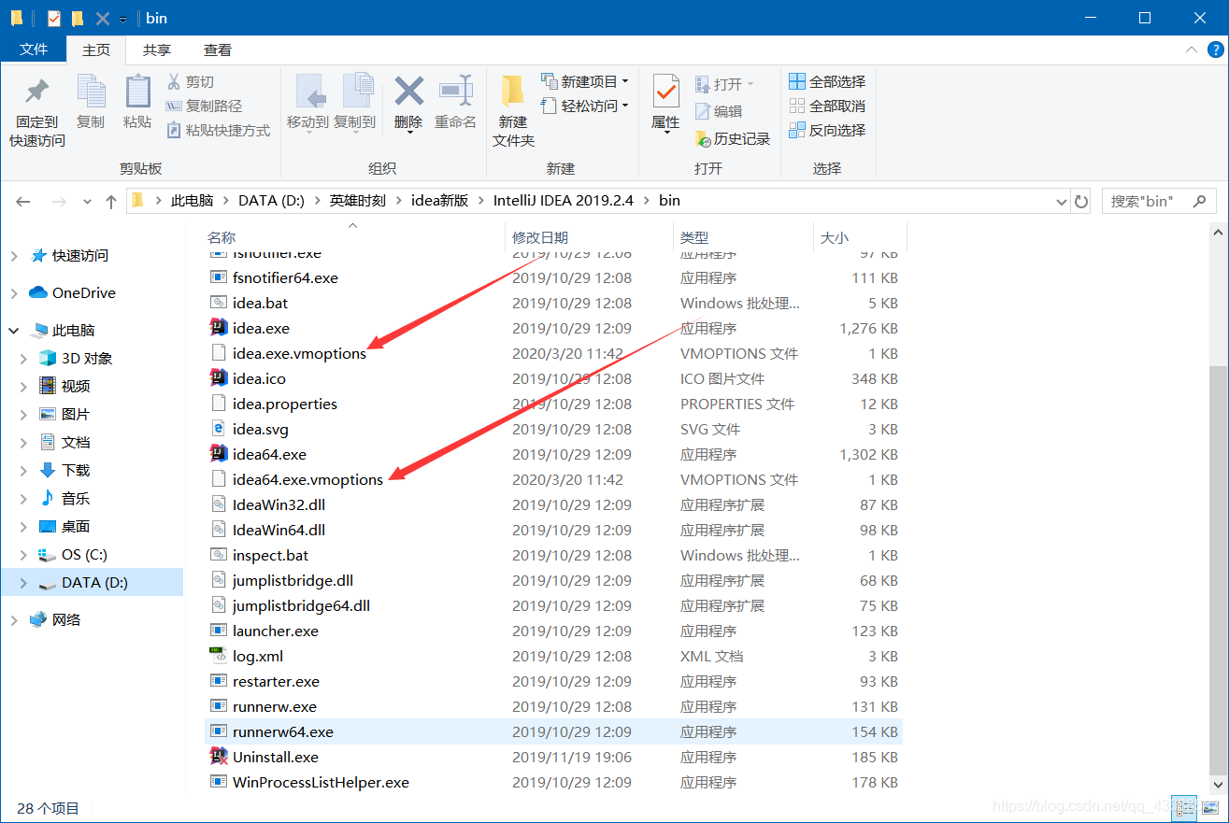
Task: Open the address bar history dropdown
Action: (1061, 201)
